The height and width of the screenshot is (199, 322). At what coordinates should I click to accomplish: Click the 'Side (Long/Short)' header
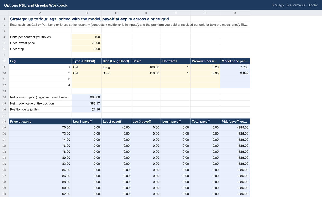pos(116,61)
